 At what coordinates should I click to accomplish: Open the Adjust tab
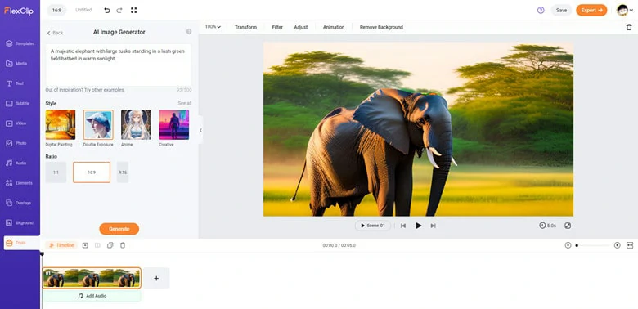pos(301,27)
